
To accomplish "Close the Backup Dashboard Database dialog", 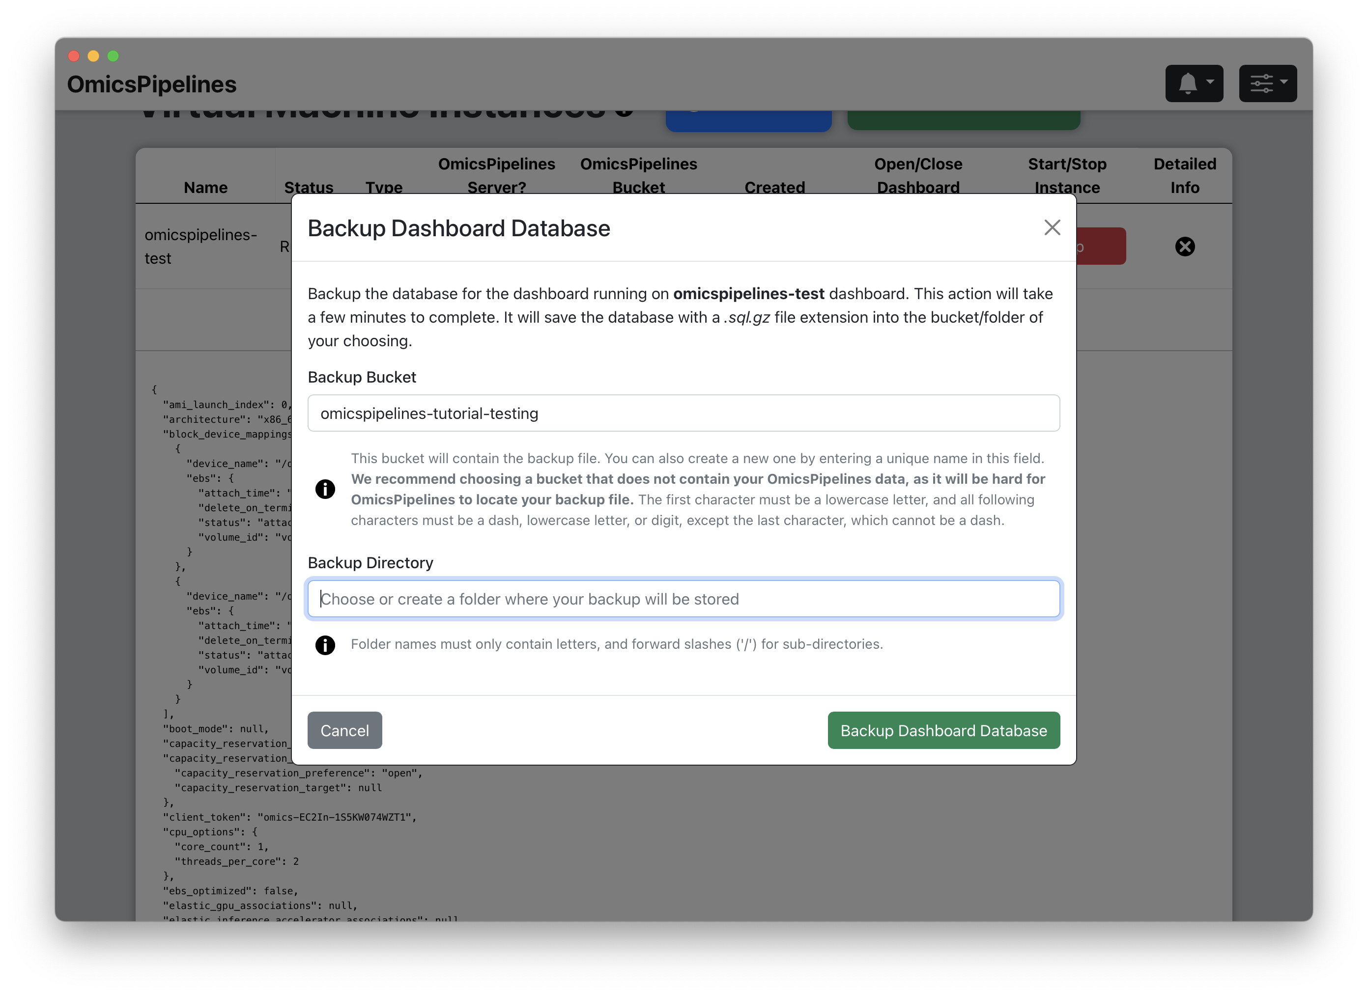I will (1052, 227).
